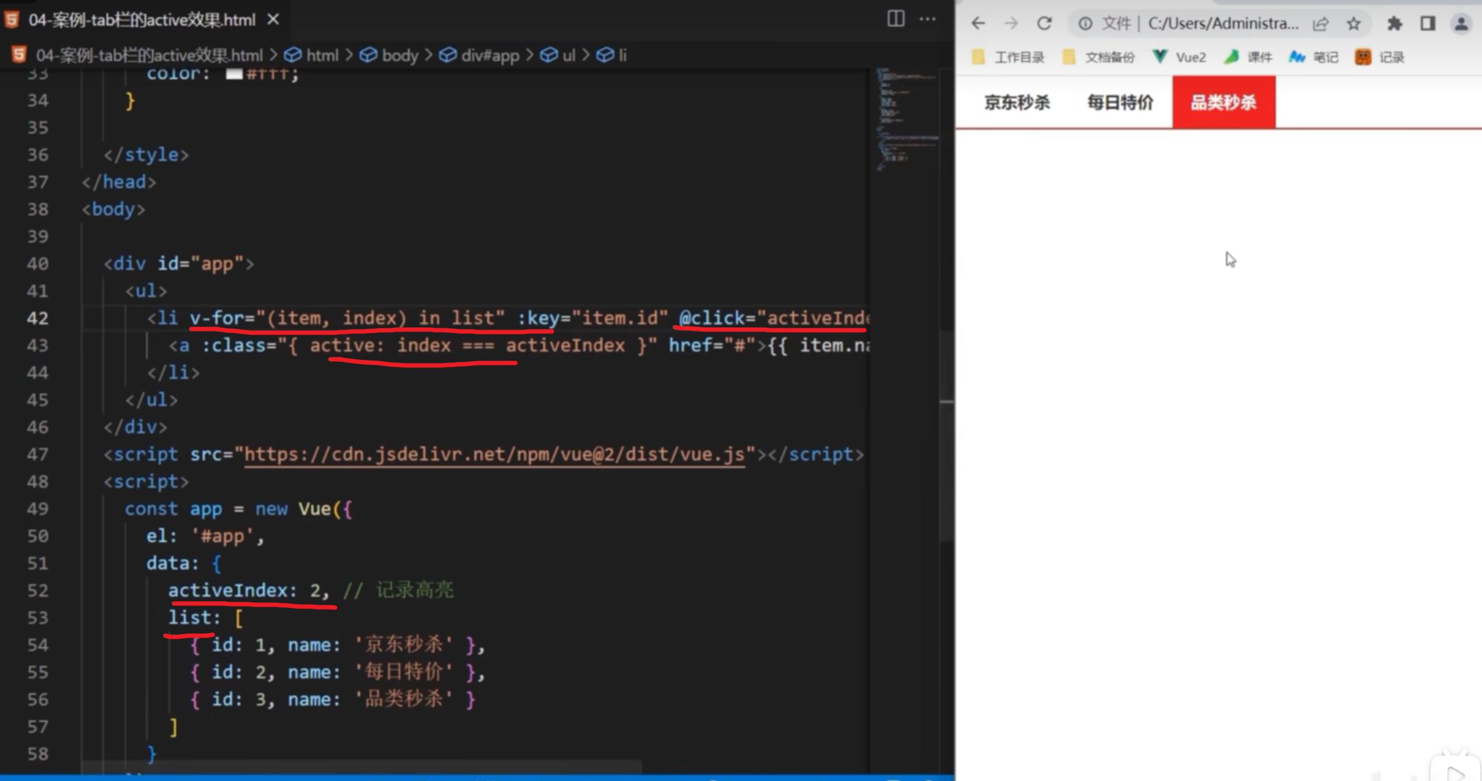Toggle the browser side panel icon
This screenshot has height=781, width=1482.
point(1428,23)
